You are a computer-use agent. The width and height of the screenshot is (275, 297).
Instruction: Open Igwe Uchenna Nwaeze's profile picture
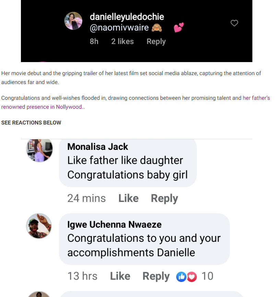point(39,226)
